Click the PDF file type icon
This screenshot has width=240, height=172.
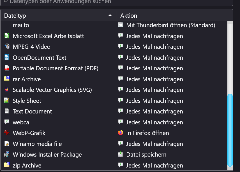pyautogui.click(x=7, y=68)
